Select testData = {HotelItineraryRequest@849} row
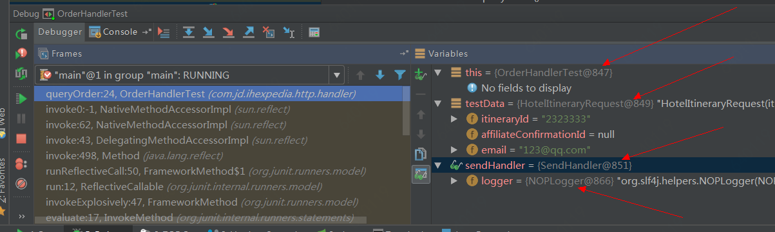The width and height of the screenshot is (775, 232). [603, 104]
